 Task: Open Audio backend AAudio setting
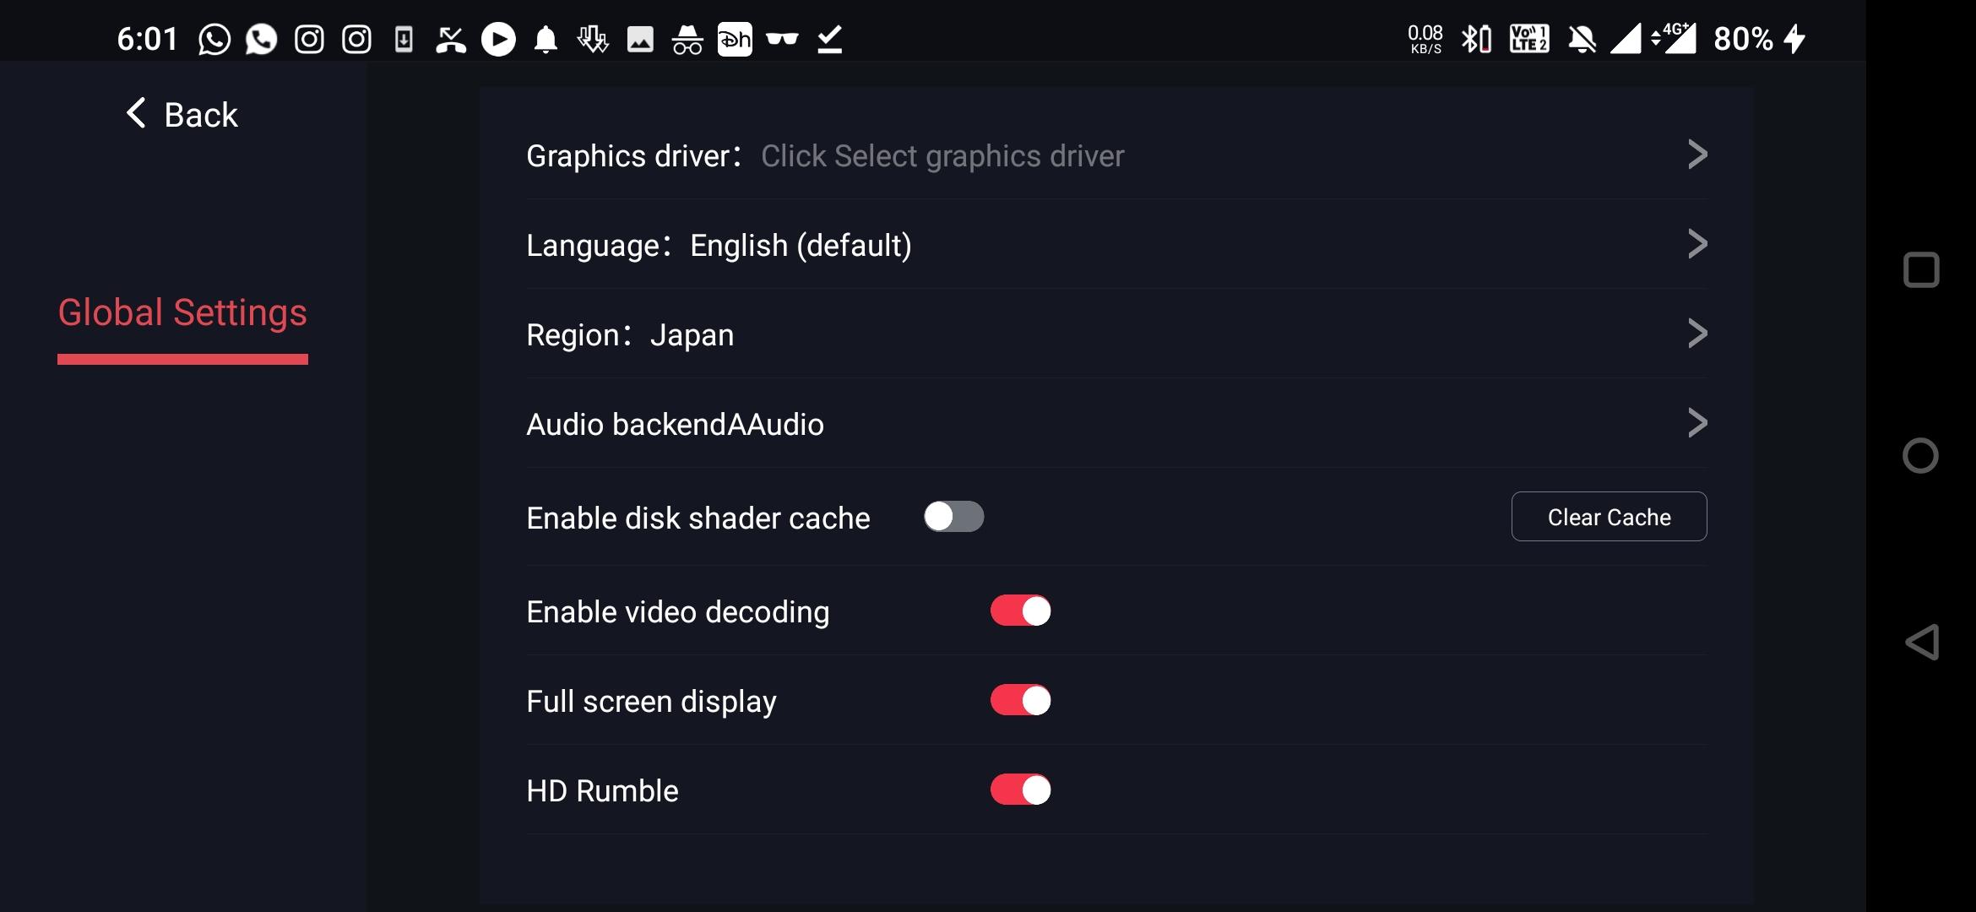1116,425
